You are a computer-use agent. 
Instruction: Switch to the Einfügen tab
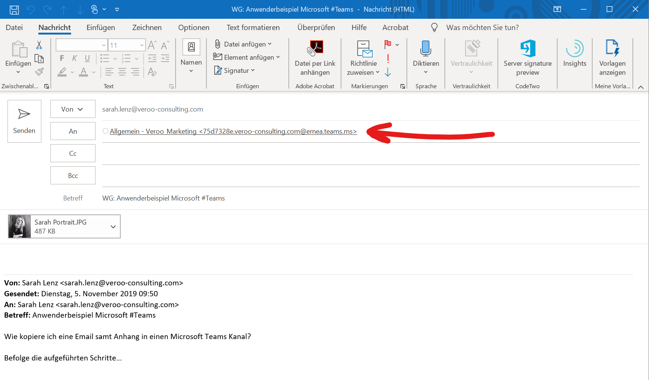tap(101, 27)
